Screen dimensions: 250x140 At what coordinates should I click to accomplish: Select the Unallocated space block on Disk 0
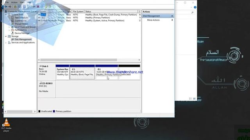129,72
